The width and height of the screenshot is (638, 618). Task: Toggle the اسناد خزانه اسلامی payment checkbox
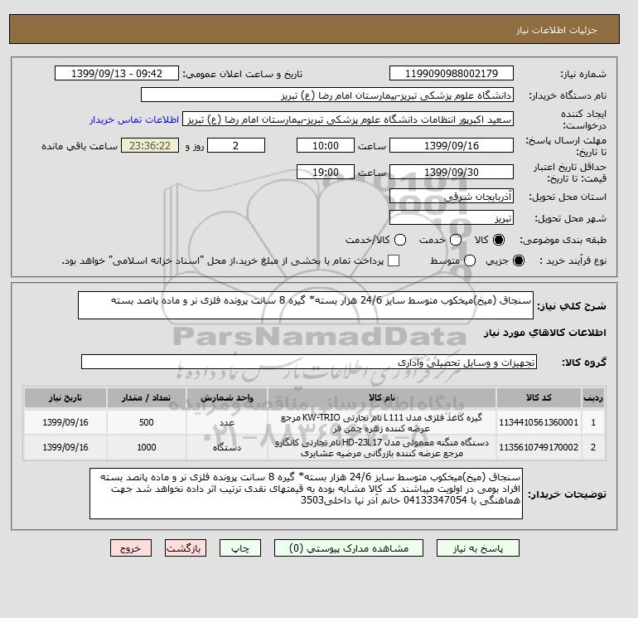(394, 260)
